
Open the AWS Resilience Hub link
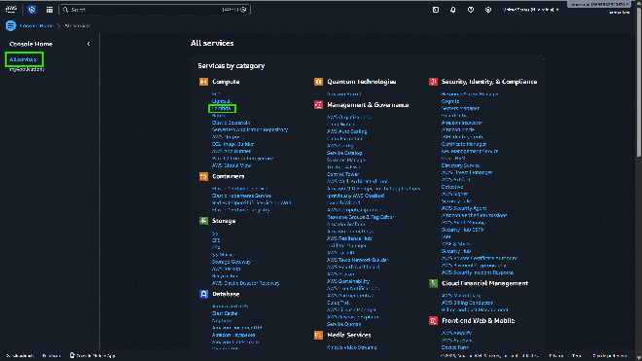(349, 238)
